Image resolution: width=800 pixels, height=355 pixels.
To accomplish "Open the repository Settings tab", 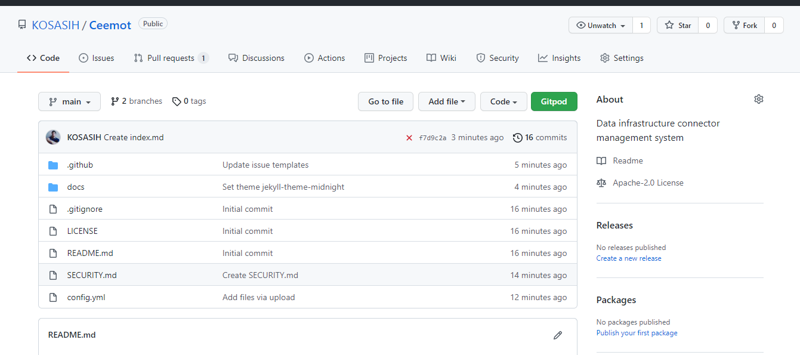I will (x=622, y=58).
